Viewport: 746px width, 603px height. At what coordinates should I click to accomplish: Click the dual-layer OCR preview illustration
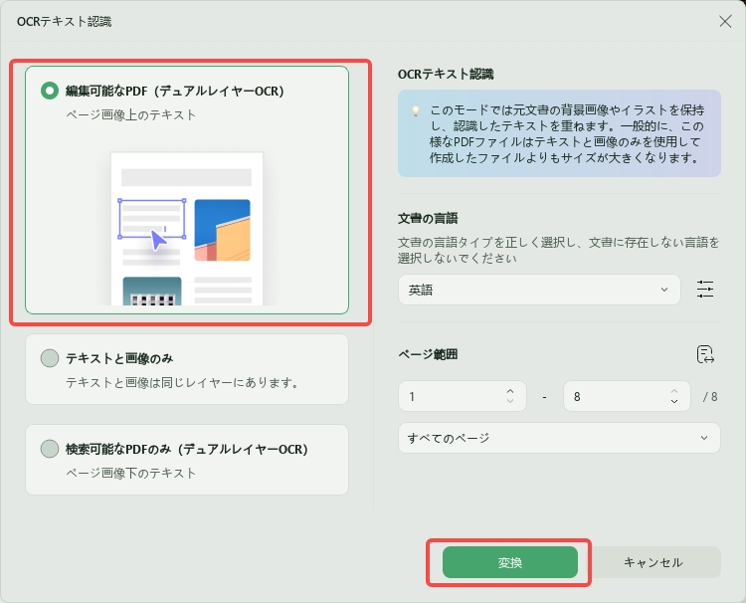point(187,229)
